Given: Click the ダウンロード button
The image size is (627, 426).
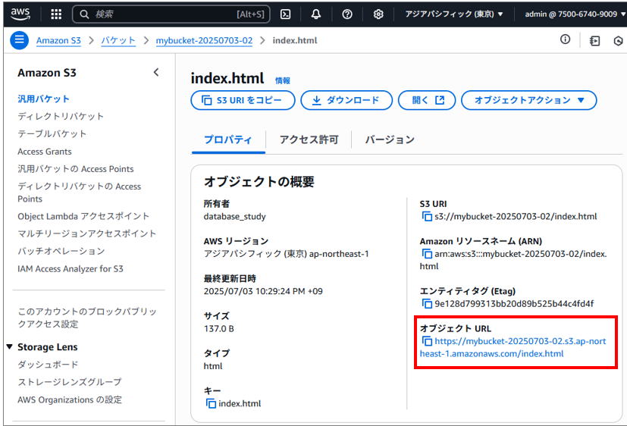Looking at the screenshot, I should [346, 100].
